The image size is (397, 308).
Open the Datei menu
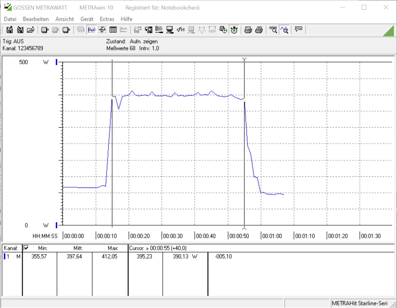[10, 19]
